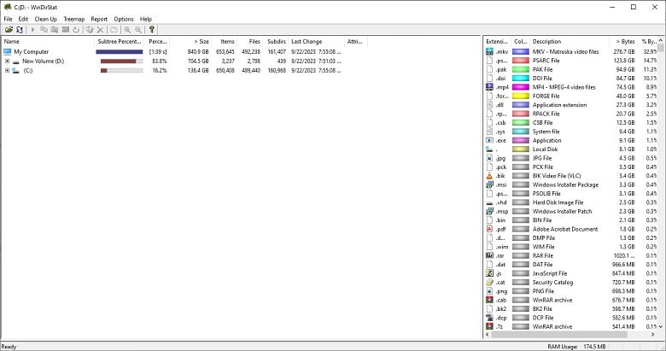Click the .rar archive icon
The image size is (666, 351).
click(x=489, y=255)
